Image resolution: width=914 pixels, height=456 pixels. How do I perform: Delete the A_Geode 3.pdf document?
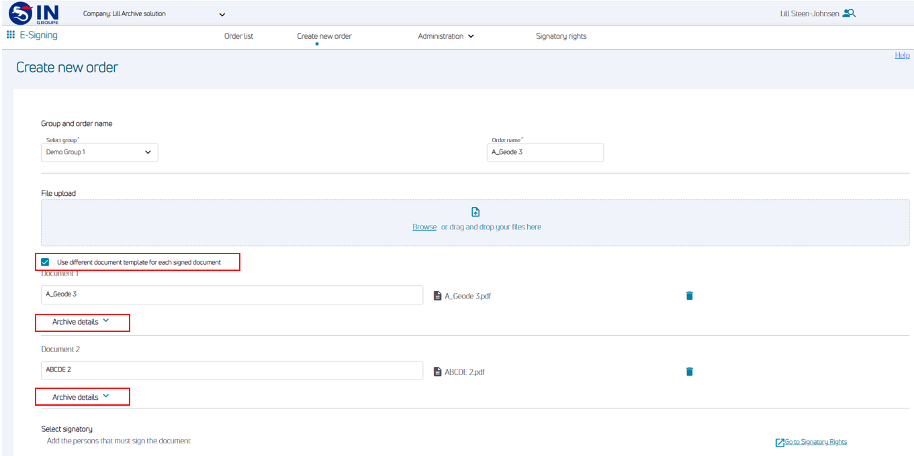(x=689, y=296)
